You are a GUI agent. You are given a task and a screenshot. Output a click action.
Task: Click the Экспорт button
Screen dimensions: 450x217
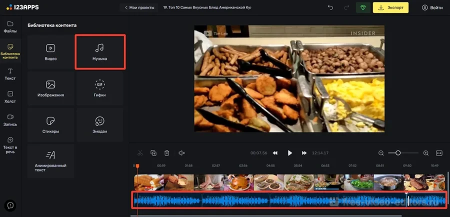click(390, 8)
